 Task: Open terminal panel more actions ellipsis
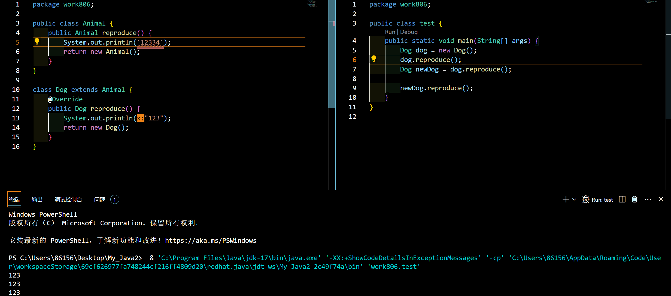tap(648, 200)
